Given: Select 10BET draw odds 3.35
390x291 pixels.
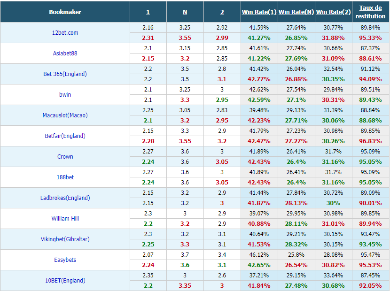Looking at the screenshot, I should [x=185, y=285].
